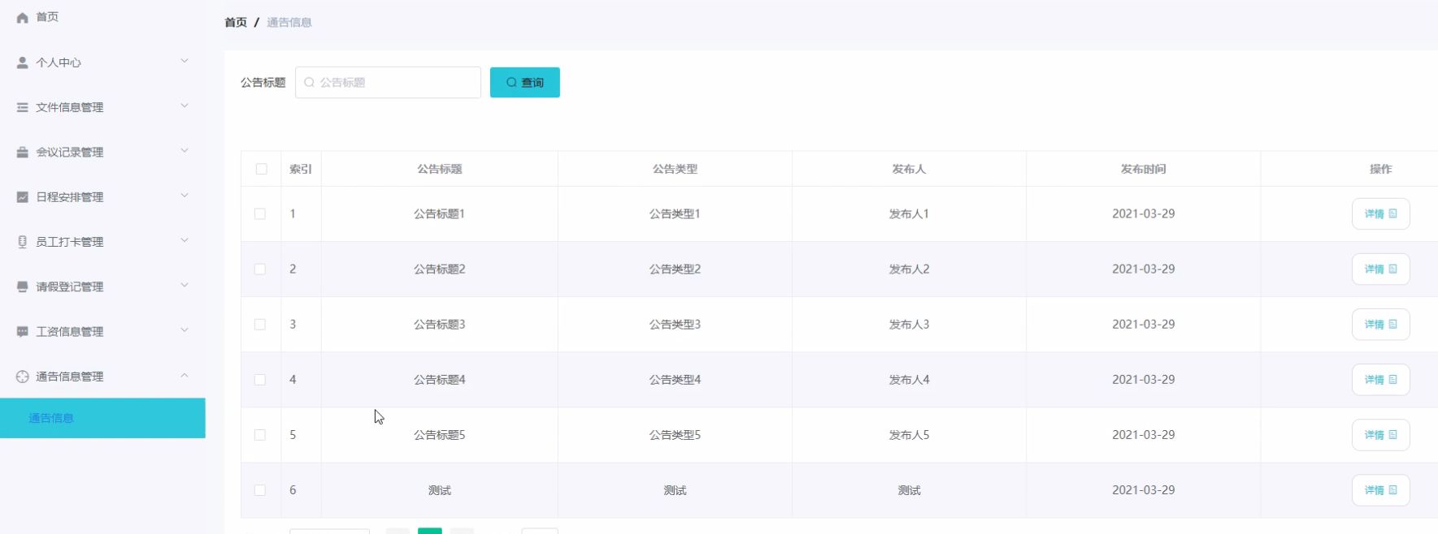Click the 发布人4 cell
The height and width of the screenshot is (534, 1438).
pos(909,380)
